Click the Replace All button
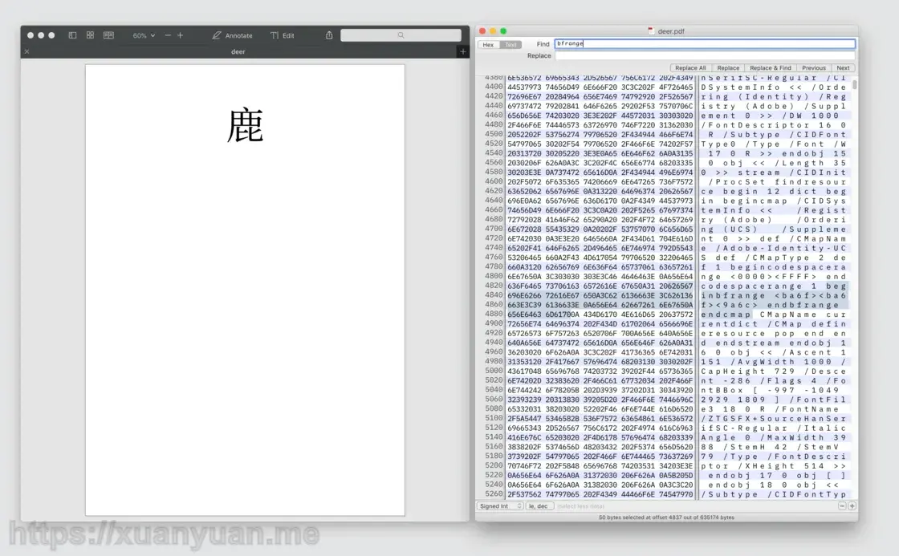Image resolution: width=899 pixels, height=556 pixels. click(x=690, y=67)
